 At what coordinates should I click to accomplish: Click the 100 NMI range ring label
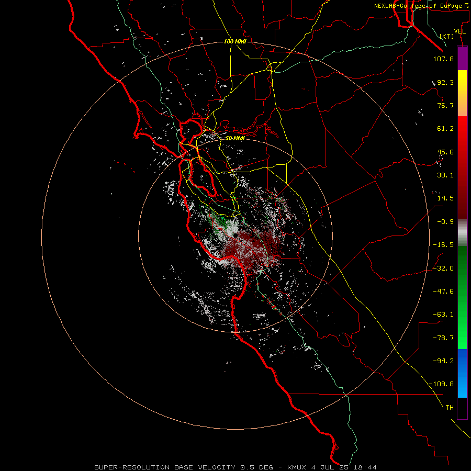235,41
